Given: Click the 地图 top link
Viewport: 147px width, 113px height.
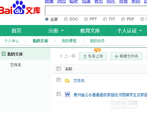Looking at the screenshot, I should [x=136, y=2].
